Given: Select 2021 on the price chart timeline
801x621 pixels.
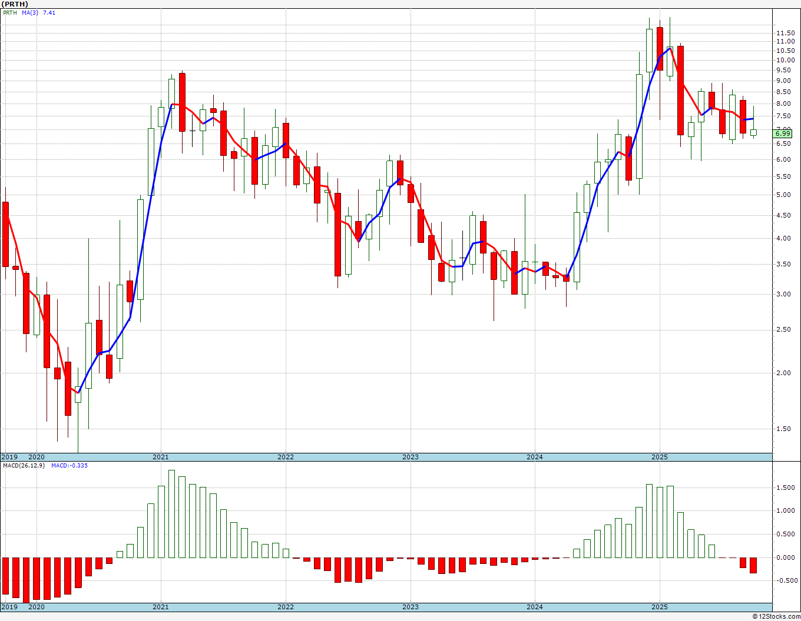Looking at the screenshot, I should coord(161,457).
